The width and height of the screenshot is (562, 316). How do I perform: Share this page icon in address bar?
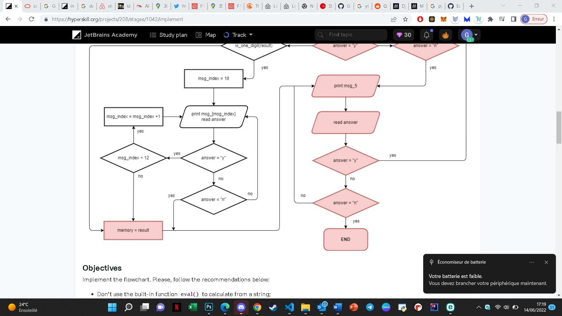click(394, 19)
